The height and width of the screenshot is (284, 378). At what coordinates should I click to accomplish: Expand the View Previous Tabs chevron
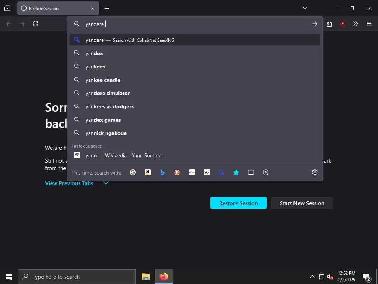pyautogui.click(x=106, y=183)
